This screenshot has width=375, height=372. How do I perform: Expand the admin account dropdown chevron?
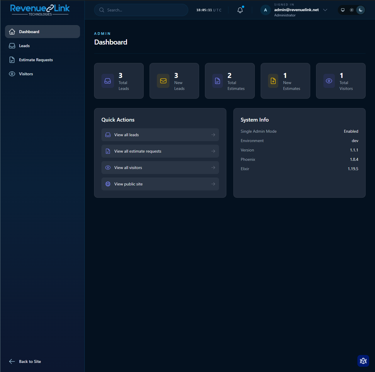pyautogui.click(x=325, y=10)
